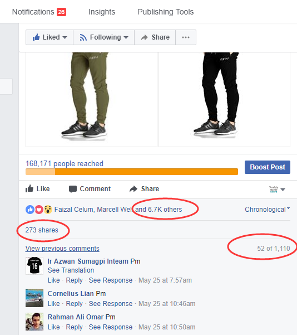This screenshot has height=335, width=297.
Task: Like Cornelius Lian's comment
Action: pyautogui.click(x=54, y=304)
